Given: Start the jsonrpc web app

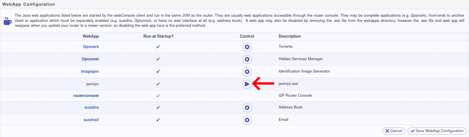Looking at the screenshot, I should 247,84.
